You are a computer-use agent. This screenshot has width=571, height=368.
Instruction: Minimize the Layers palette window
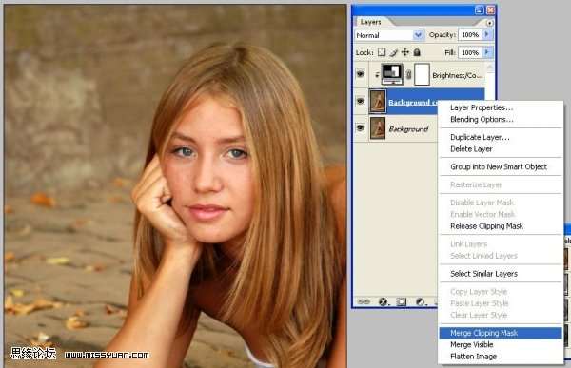pyautogui.click(x=480, y=10)
